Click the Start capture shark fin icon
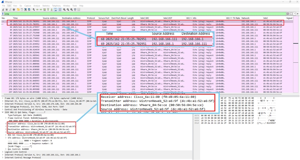The width and height of the screenshot is (300, 160). [x=3, y=10]
